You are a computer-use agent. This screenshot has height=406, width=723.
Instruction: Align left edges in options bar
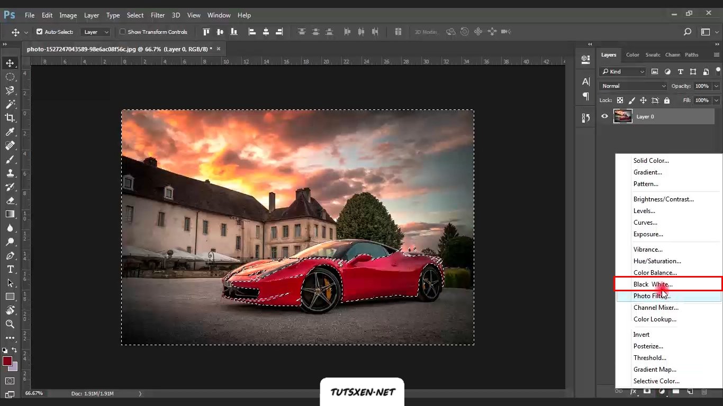pos(252,32)
